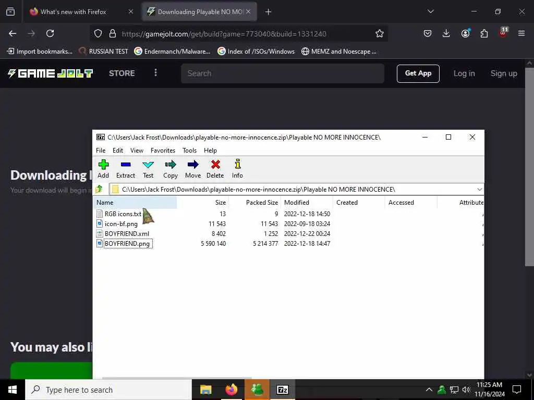
Task: Select the Copy tool in 7-Zip
Action: [171, 169]
